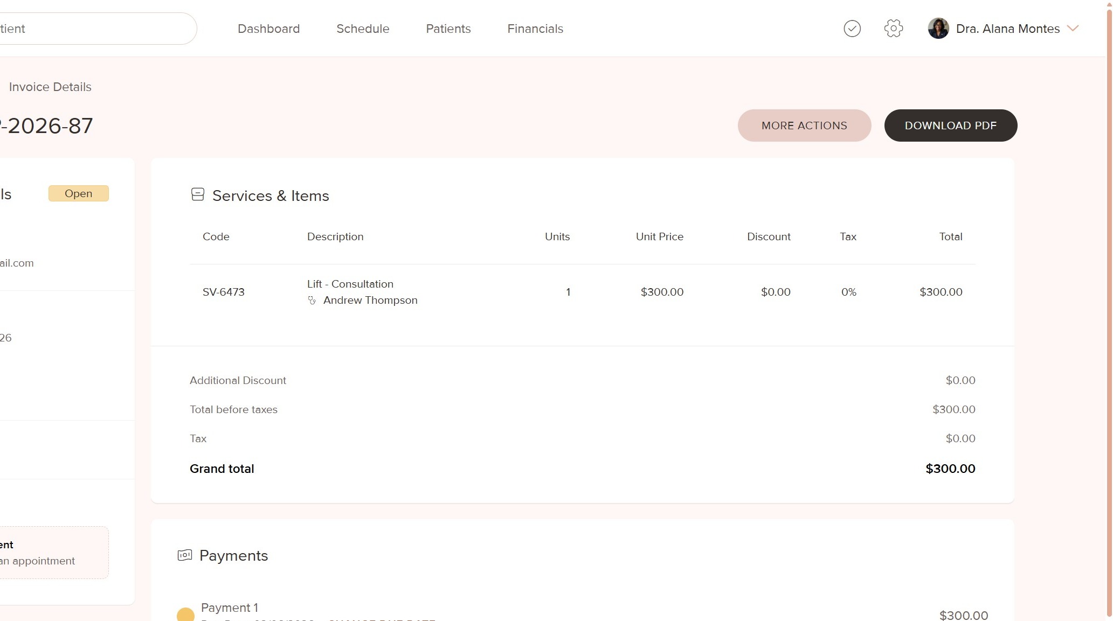This screenshot has width=1113, height=621.
Task: Navigate to the Patients page
Action: pyautogui.click(x=448, y=29)
